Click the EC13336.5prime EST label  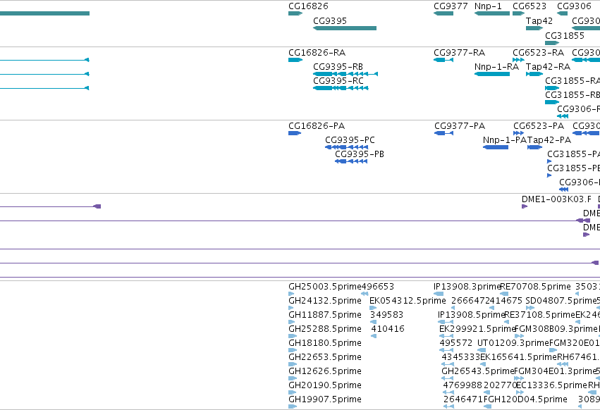(x=551, y=386)
